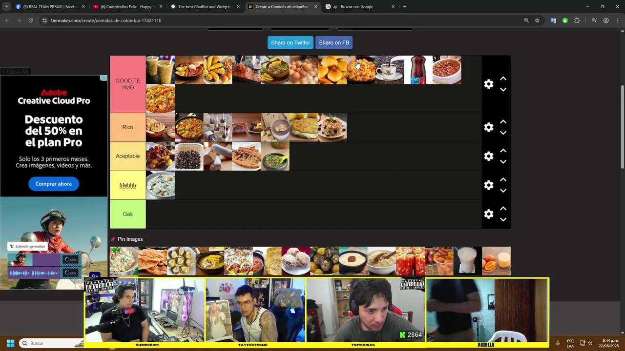The width and height of the screenshot is (625, 351).
Task: Share tier list on Twitter
Action: [x=291, y=42]
